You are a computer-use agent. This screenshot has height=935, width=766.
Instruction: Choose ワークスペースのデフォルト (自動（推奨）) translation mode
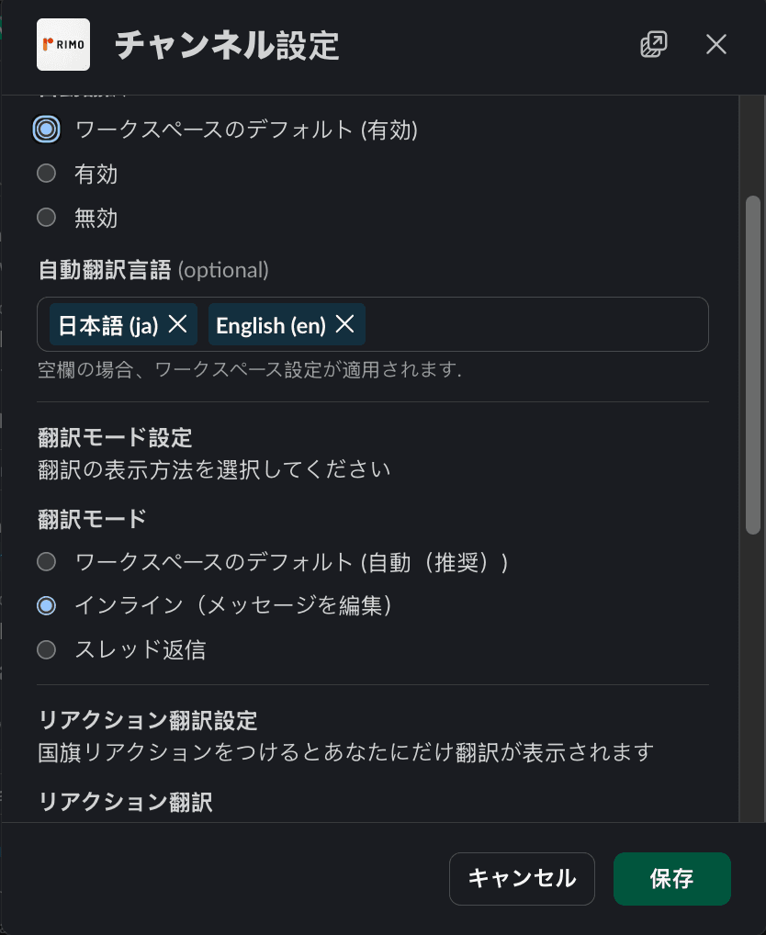click(x=46, y=561)
